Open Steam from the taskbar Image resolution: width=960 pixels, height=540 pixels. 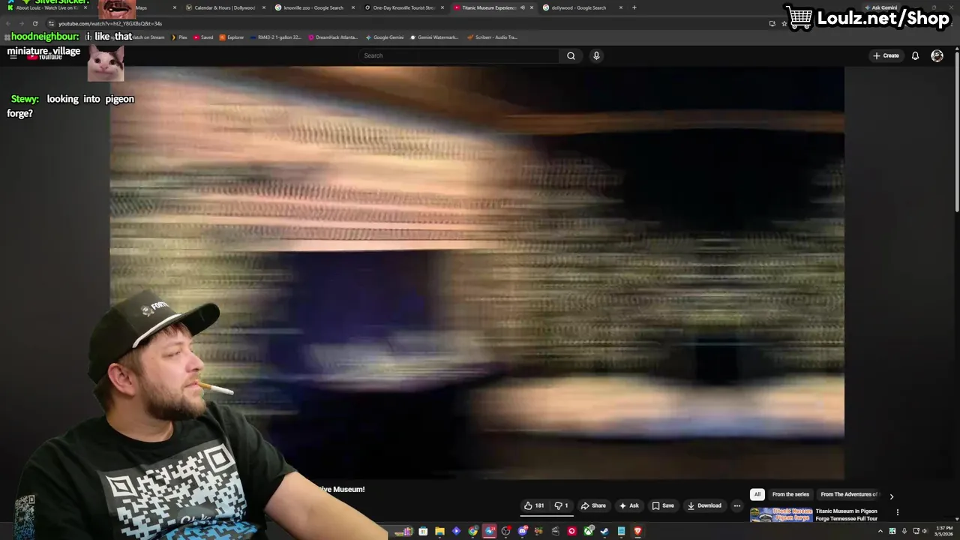[x=604, y=531]
